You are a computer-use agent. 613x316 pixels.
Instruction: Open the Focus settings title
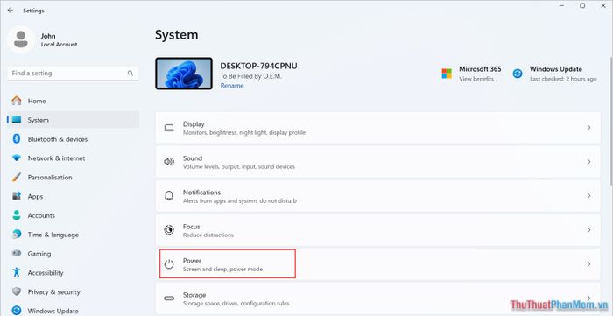point(191,227)
